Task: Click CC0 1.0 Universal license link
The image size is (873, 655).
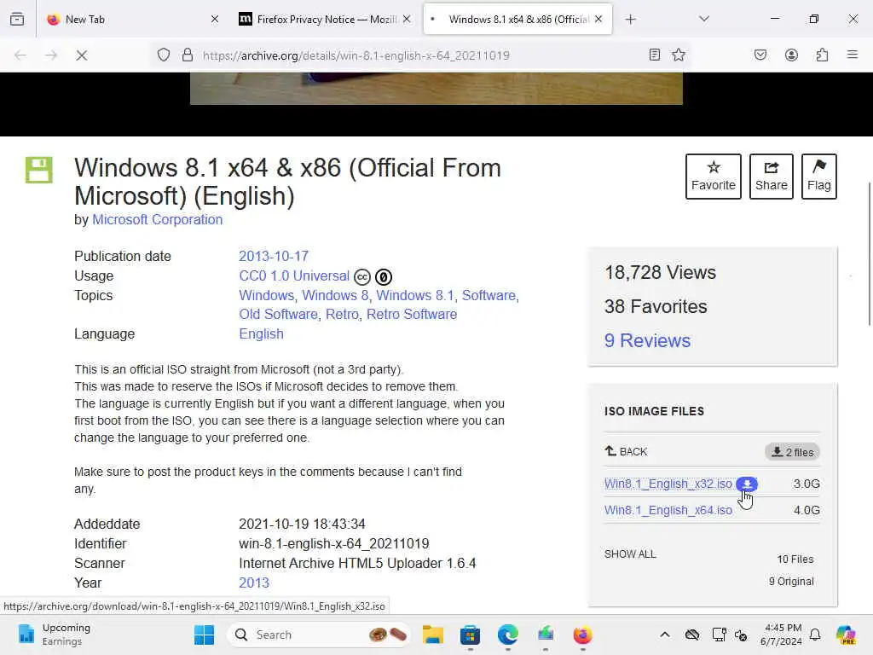Action: pyautogui.click(x=294, y=276)
